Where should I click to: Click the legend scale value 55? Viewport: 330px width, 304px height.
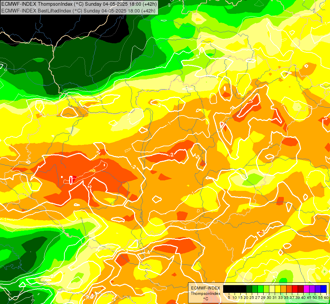pos(321,298)
